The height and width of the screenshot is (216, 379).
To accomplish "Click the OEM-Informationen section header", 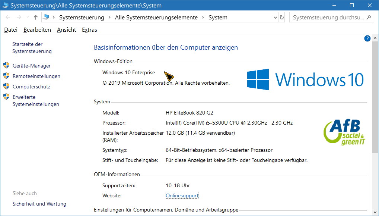I will pos(117,175).
